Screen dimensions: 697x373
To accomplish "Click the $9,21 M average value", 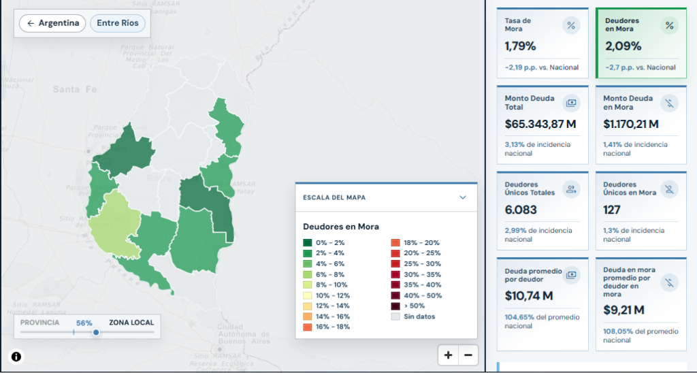I will 623,310.
